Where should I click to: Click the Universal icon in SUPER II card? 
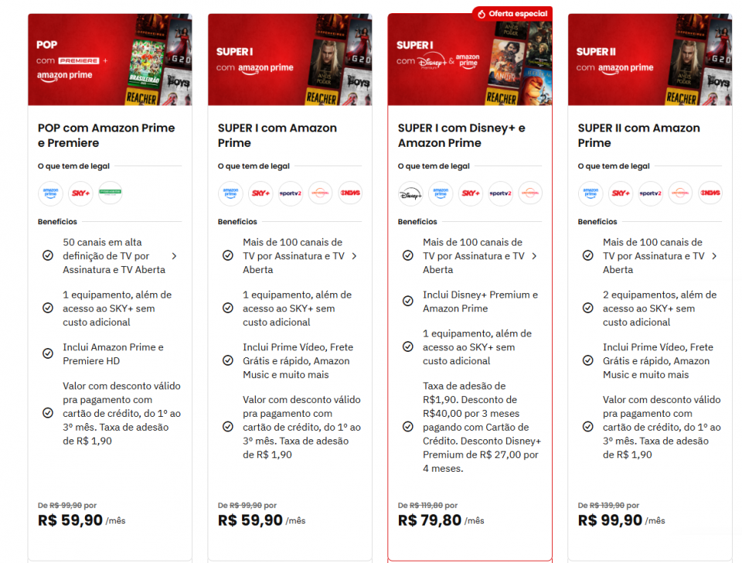coord(680,193)
